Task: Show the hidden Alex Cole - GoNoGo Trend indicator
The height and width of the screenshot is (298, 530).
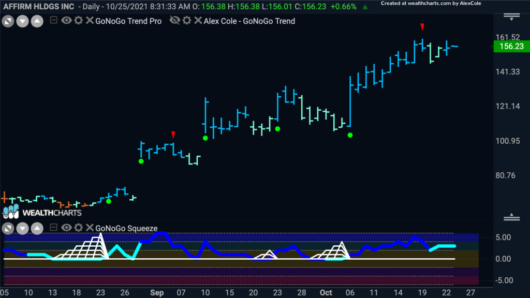Action: click(x=175, y=21)
